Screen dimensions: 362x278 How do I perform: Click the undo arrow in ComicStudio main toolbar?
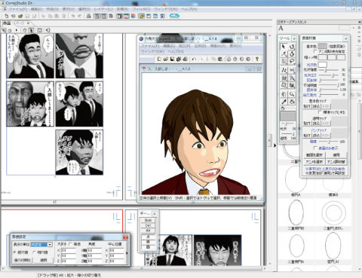(x=73, y=16)
